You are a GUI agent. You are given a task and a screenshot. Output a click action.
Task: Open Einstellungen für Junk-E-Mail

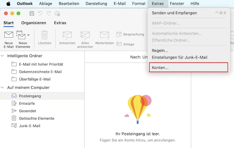click(189, 57)
